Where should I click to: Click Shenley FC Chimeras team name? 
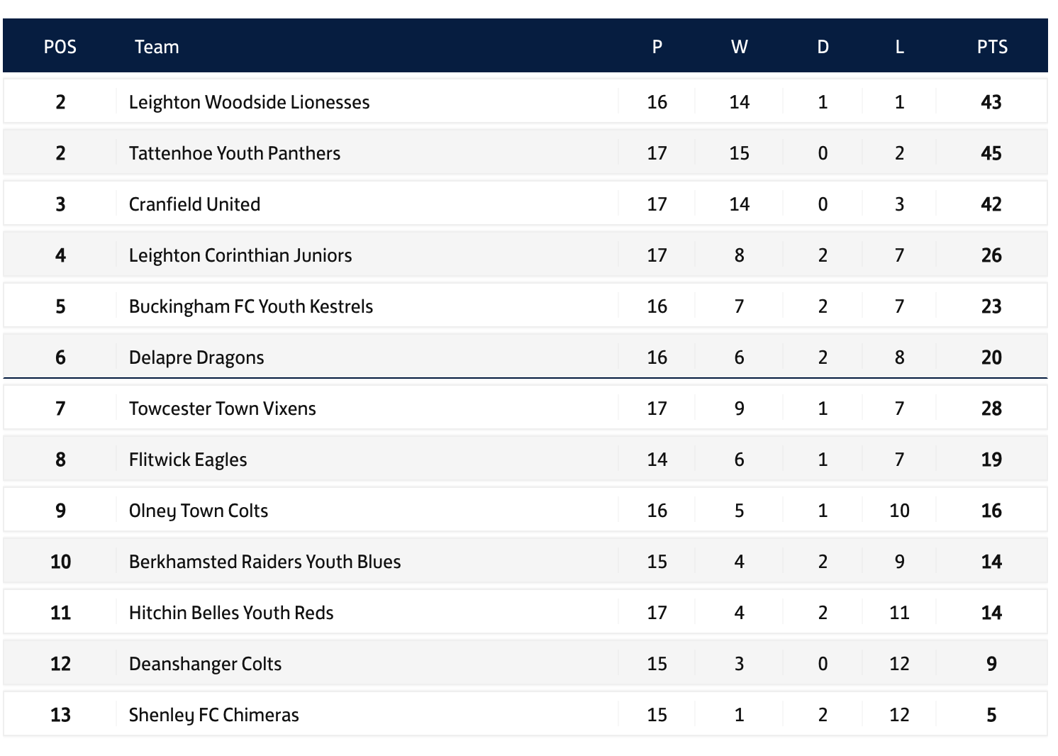point(213,715)
